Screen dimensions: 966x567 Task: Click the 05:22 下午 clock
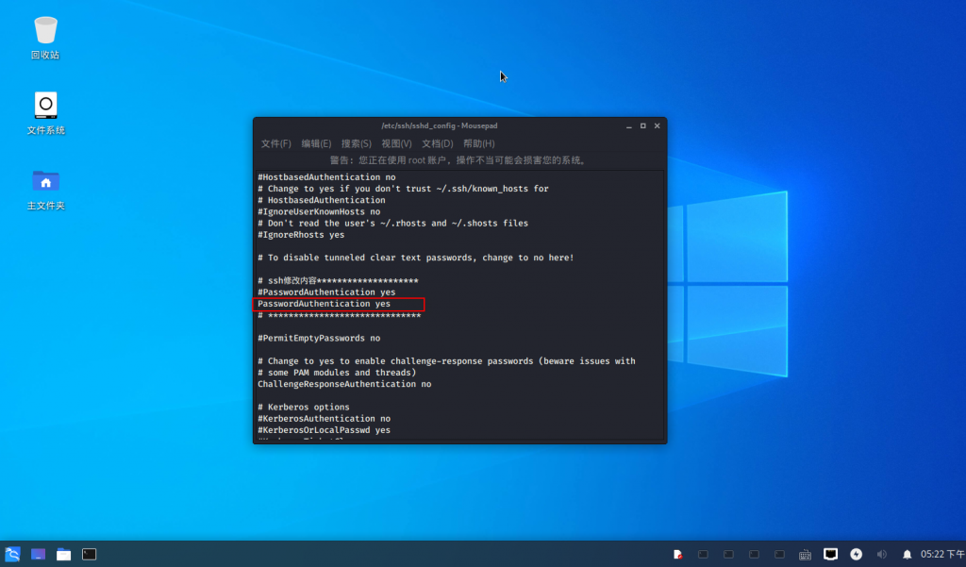pos(942,554)
